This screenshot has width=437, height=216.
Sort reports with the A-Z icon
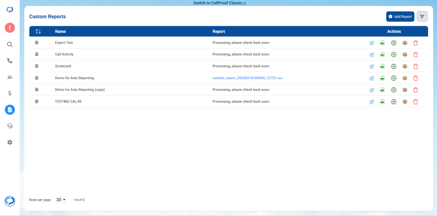(38, 32)
